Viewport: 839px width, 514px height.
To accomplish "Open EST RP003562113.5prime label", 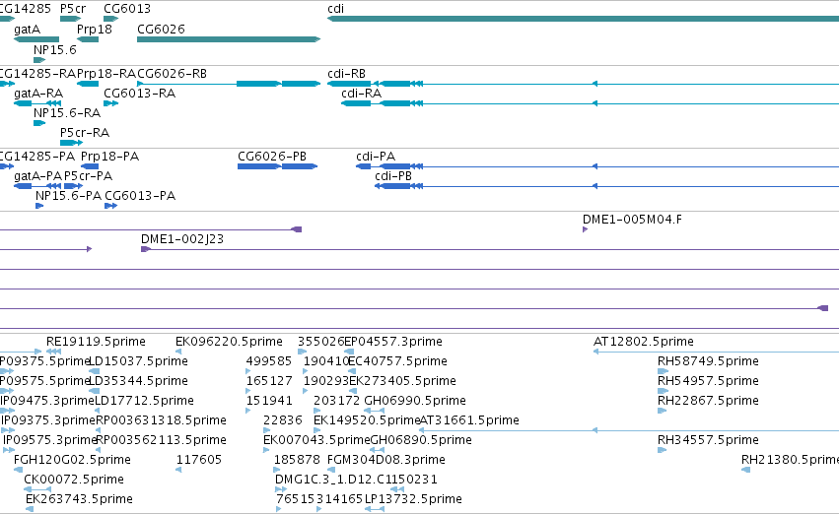I will 161,440.
